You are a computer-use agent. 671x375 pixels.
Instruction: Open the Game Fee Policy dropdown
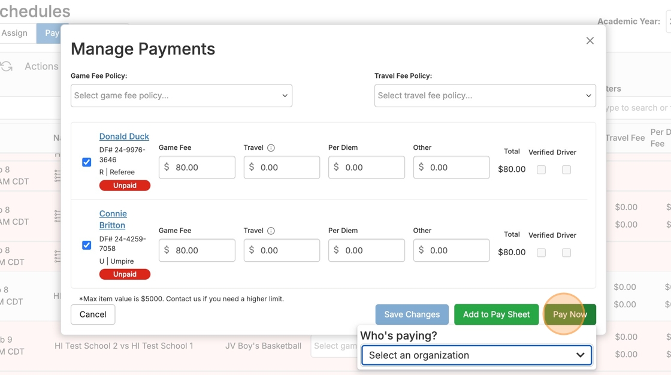coord(181,96)
